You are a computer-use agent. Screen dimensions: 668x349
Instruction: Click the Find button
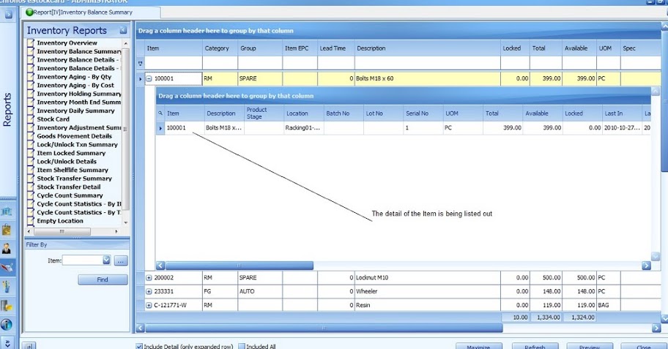(103, 279)
